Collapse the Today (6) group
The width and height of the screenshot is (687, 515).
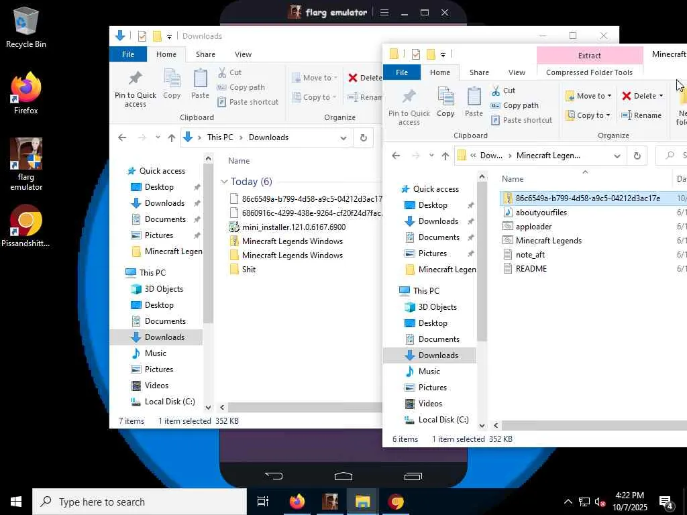[224, 181]
